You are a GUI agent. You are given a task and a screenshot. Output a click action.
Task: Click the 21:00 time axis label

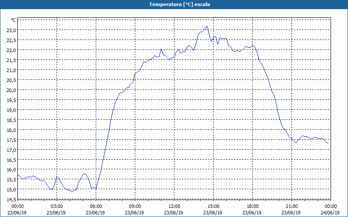click(291, 207)
